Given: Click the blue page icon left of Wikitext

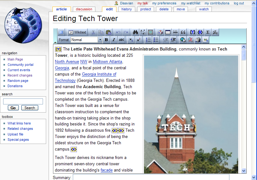Looking at the screenshot, I should [x=61, y=32].
